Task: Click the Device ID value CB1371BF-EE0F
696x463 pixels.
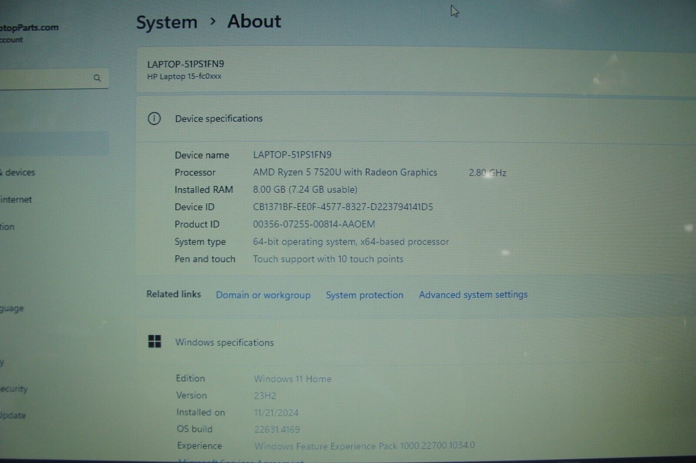Action: pos(343,207)
